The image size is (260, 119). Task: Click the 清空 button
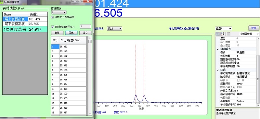click(85, 33)
